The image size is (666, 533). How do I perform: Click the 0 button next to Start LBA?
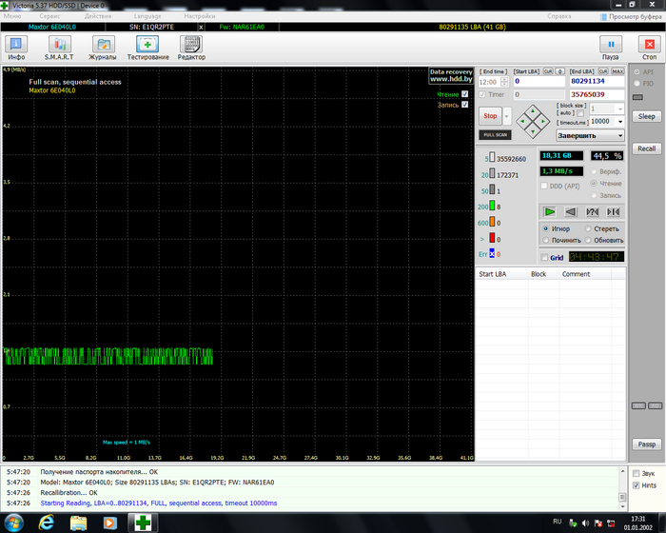[x=559, y=71]
